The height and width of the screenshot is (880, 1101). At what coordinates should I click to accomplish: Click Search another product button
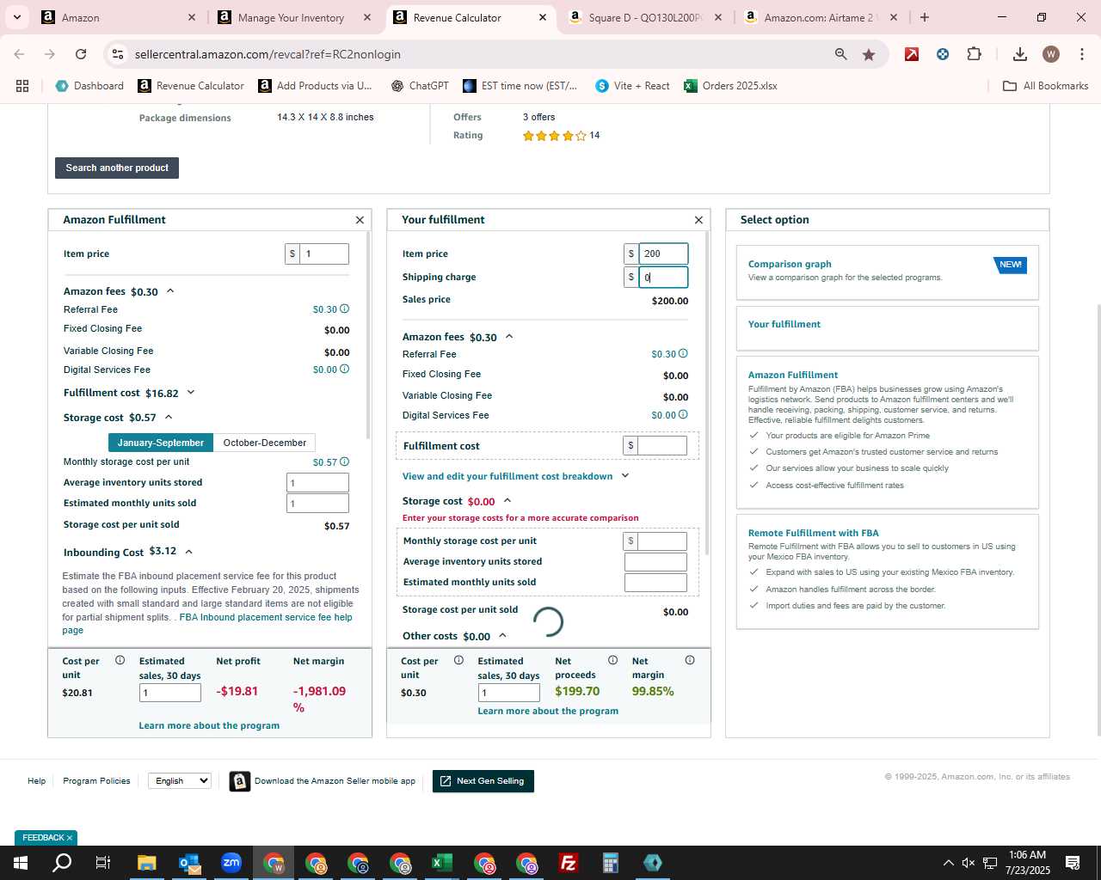click(x=117, y=168)
